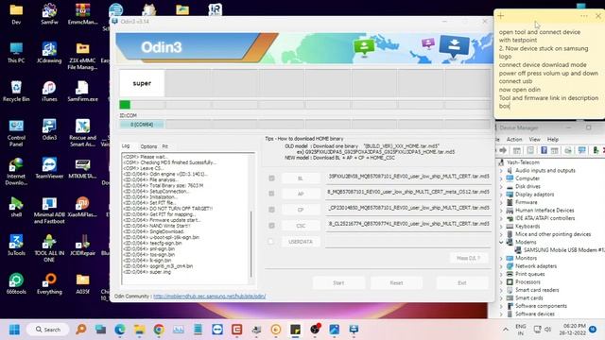Open Microsoft Edge from the taskbar
The height and width of the screenshot is (340, 605).
[120, 330]
